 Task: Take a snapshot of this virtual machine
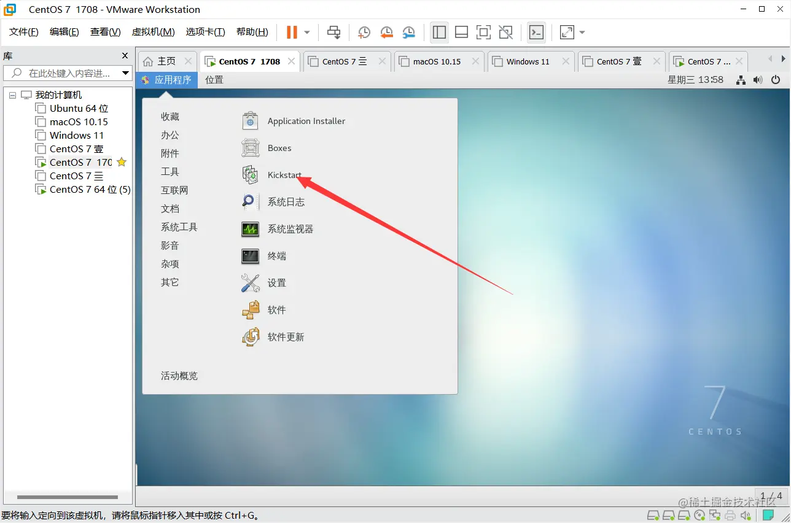pos(364,32)
